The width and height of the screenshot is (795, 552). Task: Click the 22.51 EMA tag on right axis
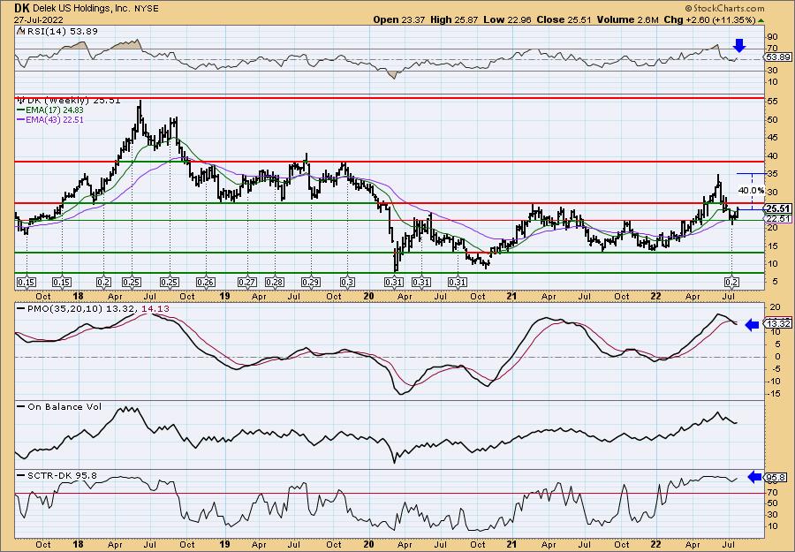777,218
